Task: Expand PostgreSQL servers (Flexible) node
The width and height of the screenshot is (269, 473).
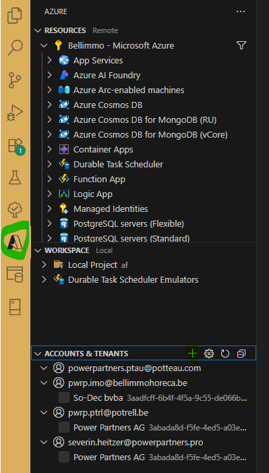Action: tap(50, 223)
